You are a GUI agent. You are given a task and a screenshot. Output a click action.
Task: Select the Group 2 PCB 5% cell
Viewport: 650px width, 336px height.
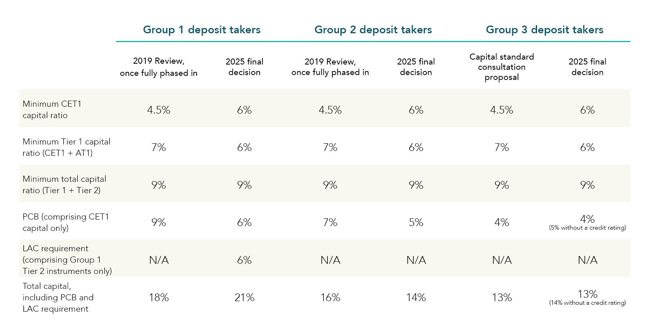tap(416, 222)
